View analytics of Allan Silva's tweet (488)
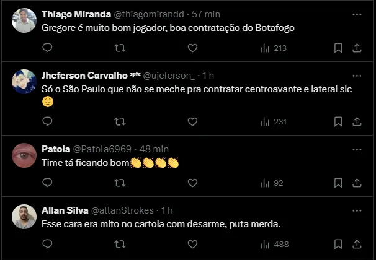 (273, 244)
